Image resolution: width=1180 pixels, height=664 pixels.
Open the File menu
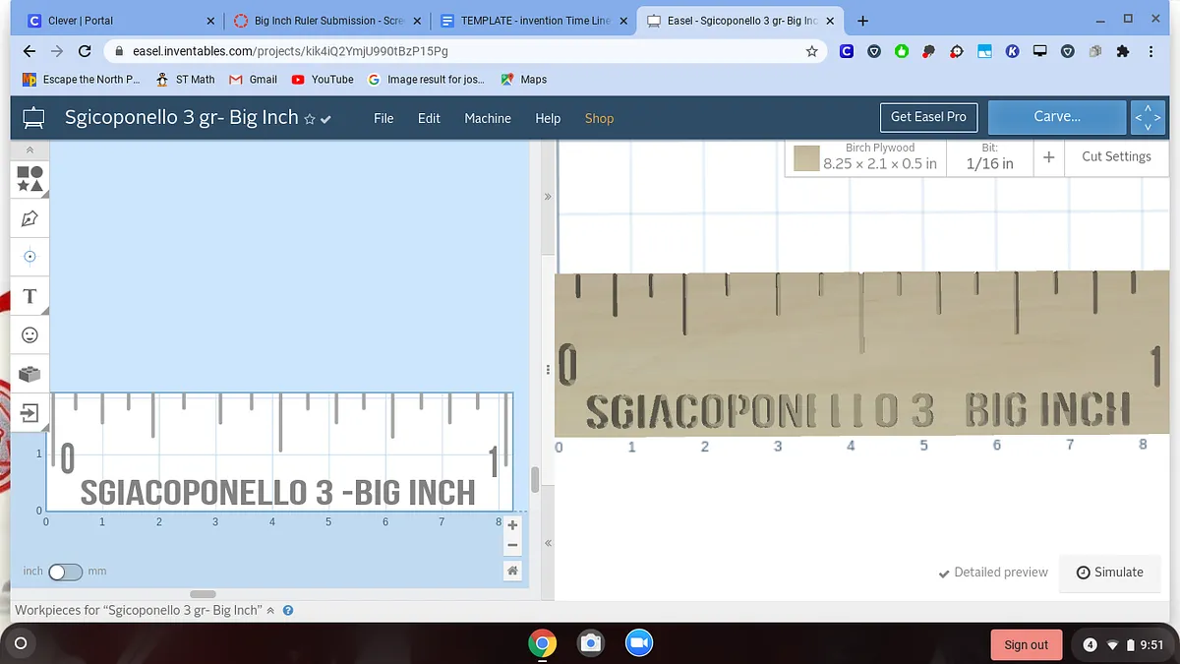383,118
